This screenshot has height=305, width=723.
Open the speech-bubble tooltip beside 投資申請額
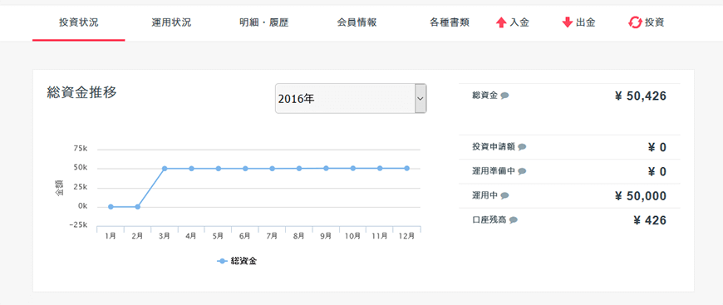click(522, 147)
